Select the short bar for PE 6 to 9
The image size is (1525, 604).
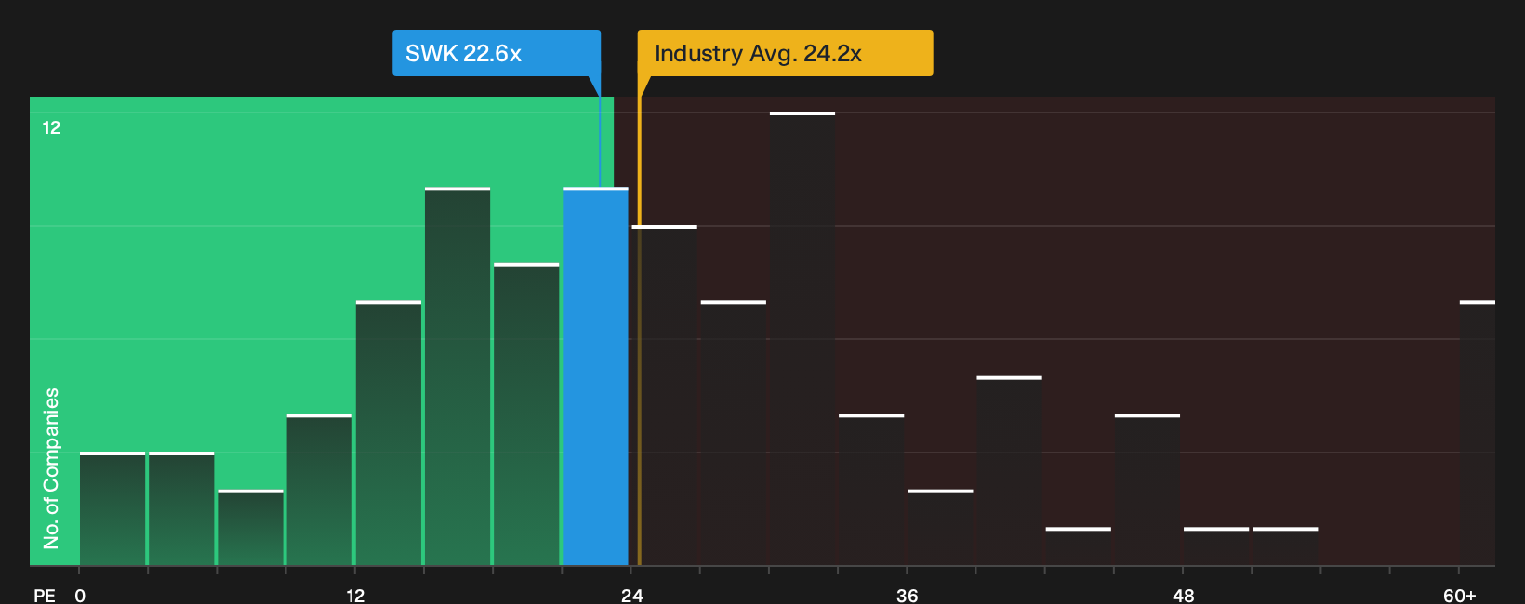(250, 527)
